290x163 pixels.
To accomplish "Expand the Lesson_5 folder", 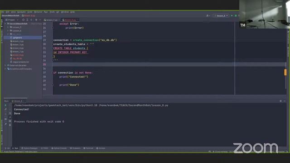I will [x=8, y=27].
